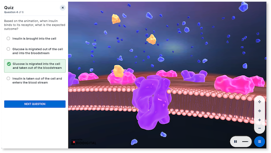Image resolution: width=271 pixels, height=153 pixels.
Task: Click the Quiz heading text
Action: point(9,7)
